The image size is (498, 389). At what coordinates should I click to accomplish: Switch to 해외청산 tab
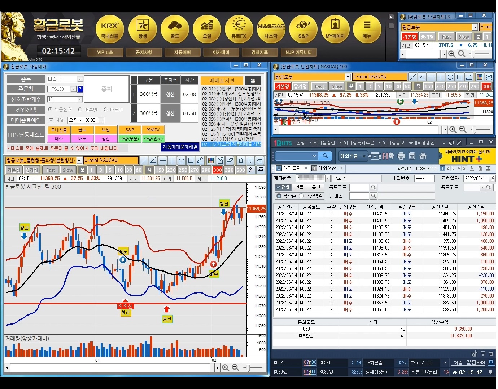(327, 168)
